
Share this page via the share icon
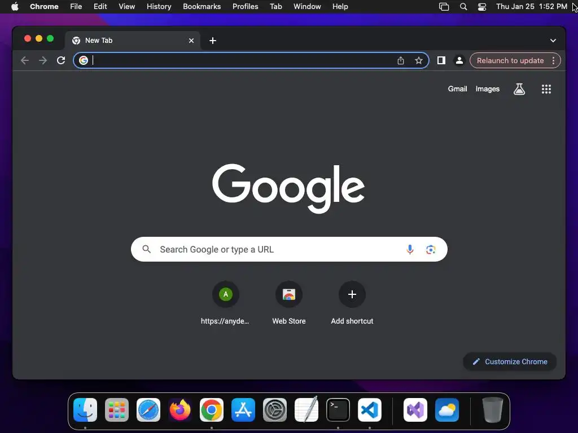click(401, 60)
